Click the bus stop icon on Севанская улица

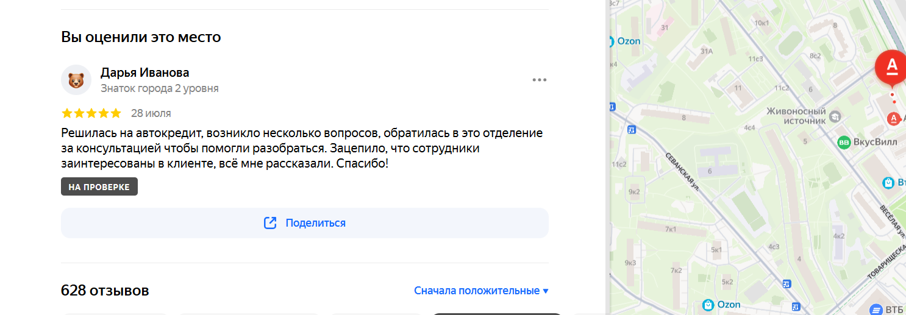click(632, 129)
